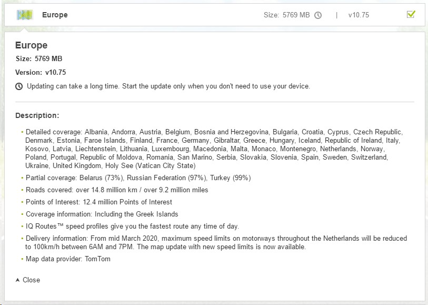Click the v10.75 version label in the header
This screenshot has width=428, height=305.
pos(359,15)
